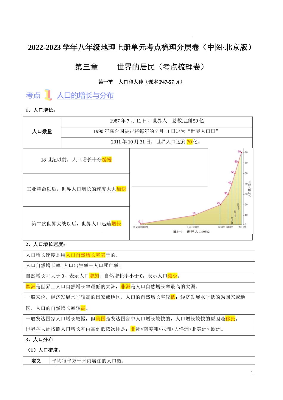Viewport: 283px width, 400px height.
Task: Click the page number 1 at bottom right
Action: click(252, 373)
